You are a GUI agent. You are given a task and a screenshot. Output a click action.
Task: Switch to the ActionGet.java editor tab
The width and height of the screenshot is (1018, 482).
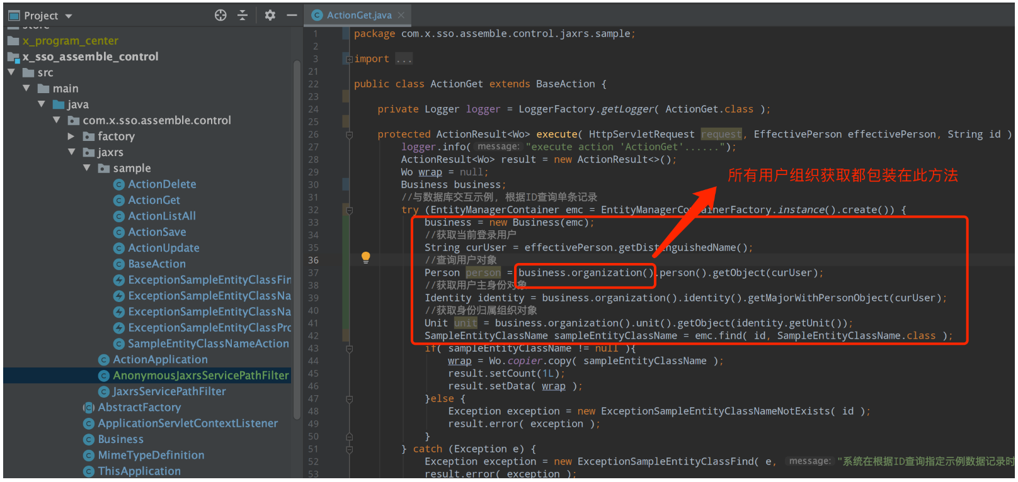[358, 15]
